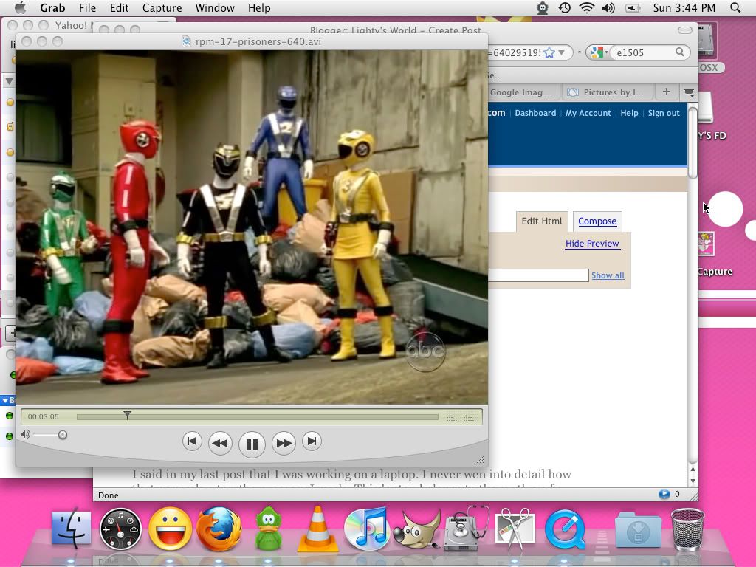Screen dimensions: 756x567
Task: Open the Apple menu
Action: (20, 7)
